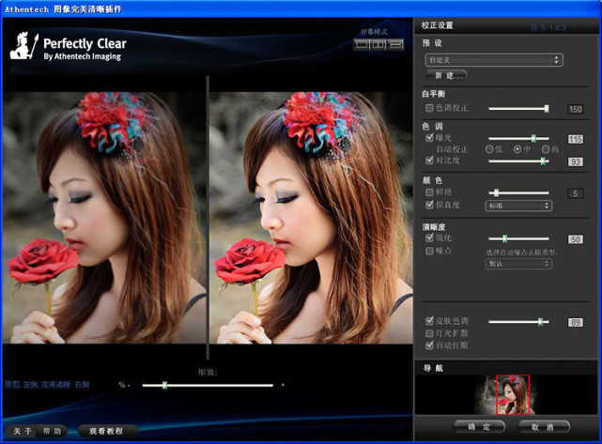Open the 自定义 preset dropdown
This screenshot has height=444, width=602.
[494, 60]
